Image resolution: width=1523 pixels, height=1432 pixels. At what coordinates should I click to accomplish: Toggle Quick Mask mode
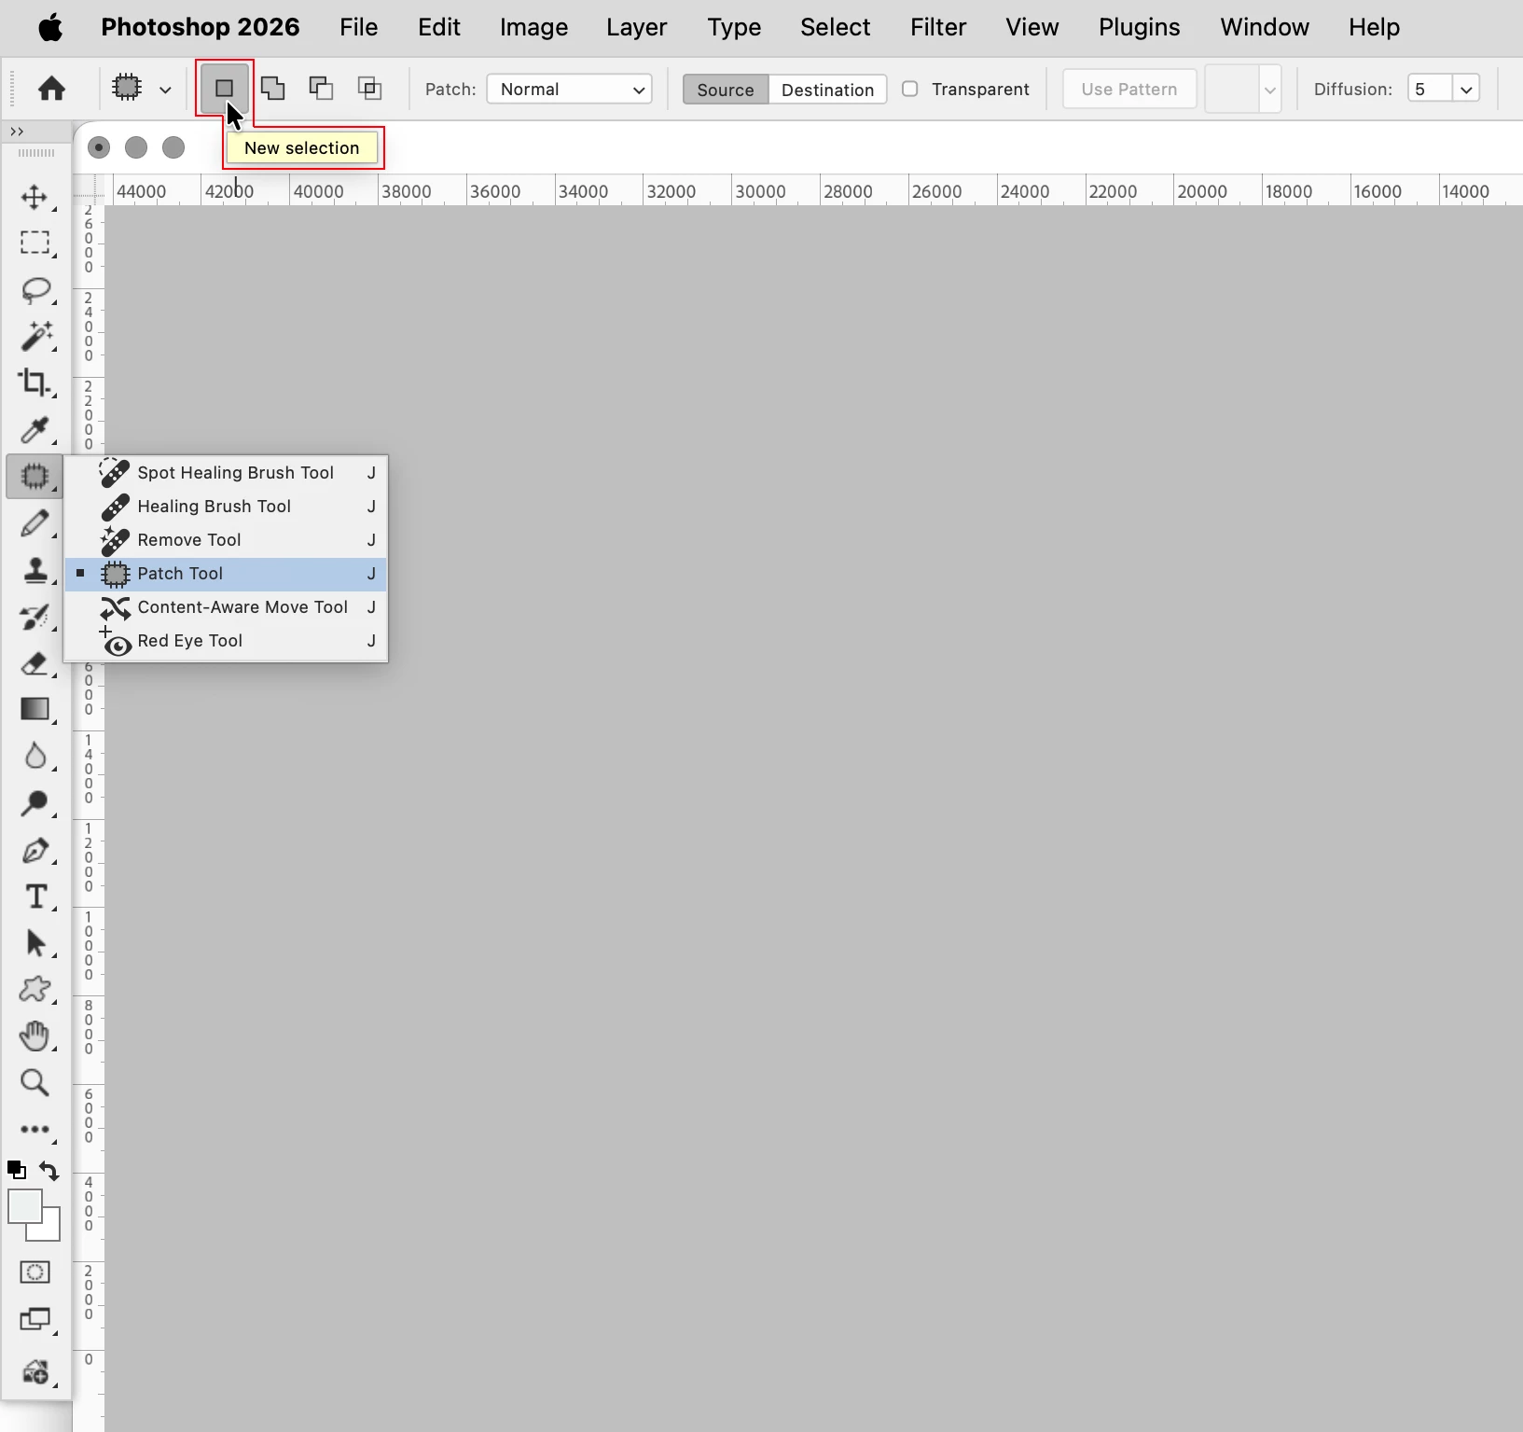(x=35, y=1272)
